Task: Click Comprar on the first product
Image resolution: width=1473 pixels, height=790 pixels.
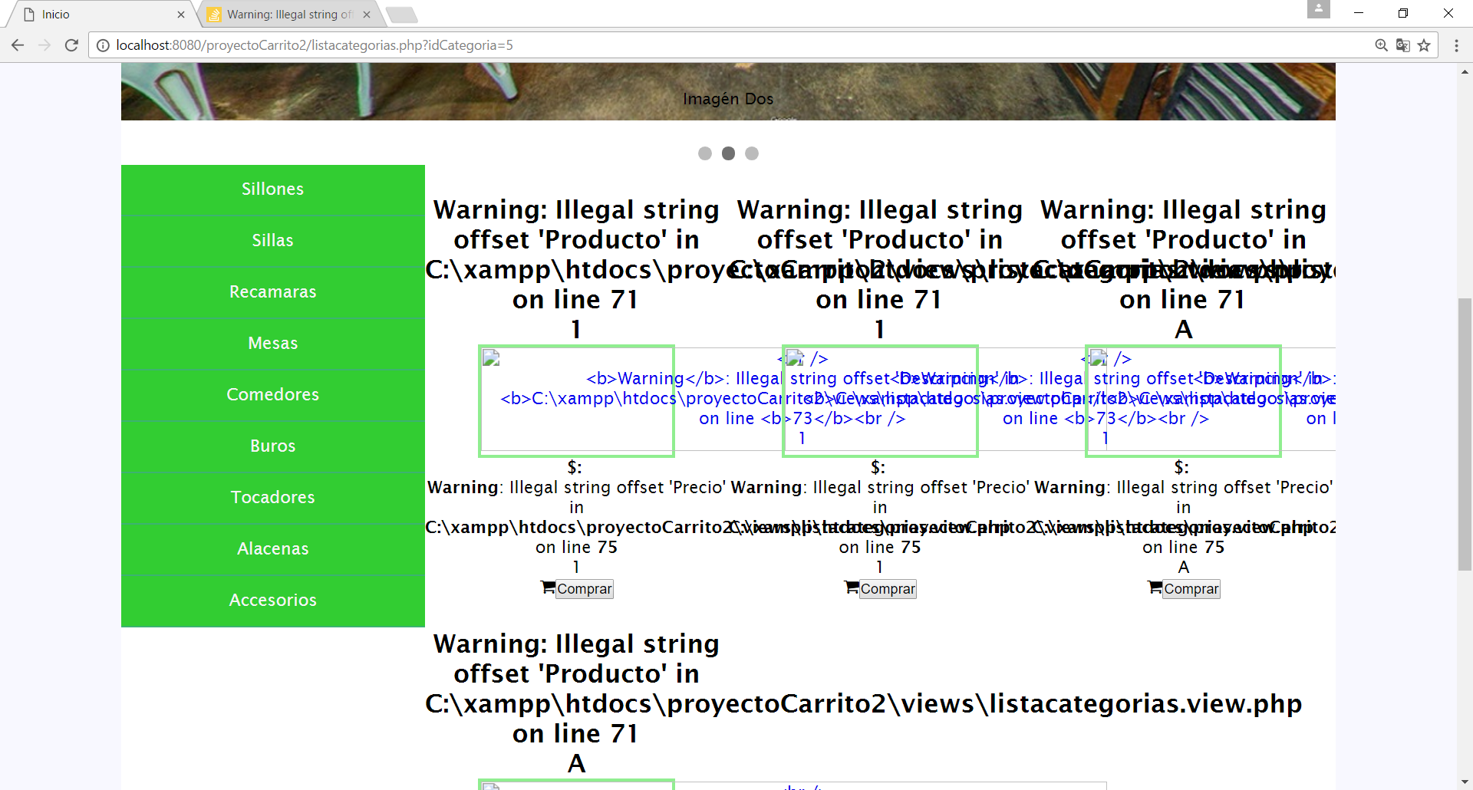Action: 585,589
